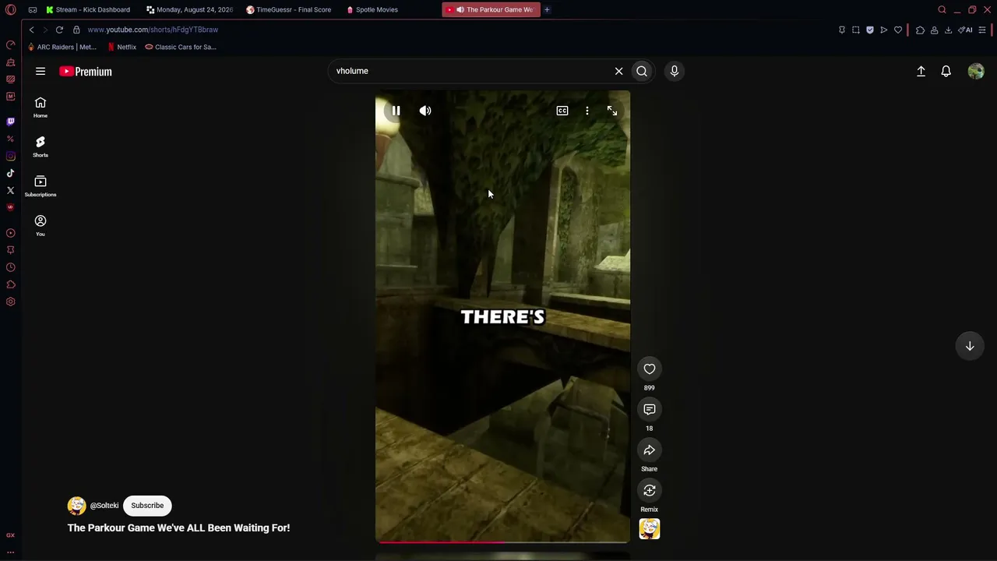Clear the YouTube search query
This screenshot has height=561, width=997.
pyautogui.click(x=619, y=71)
